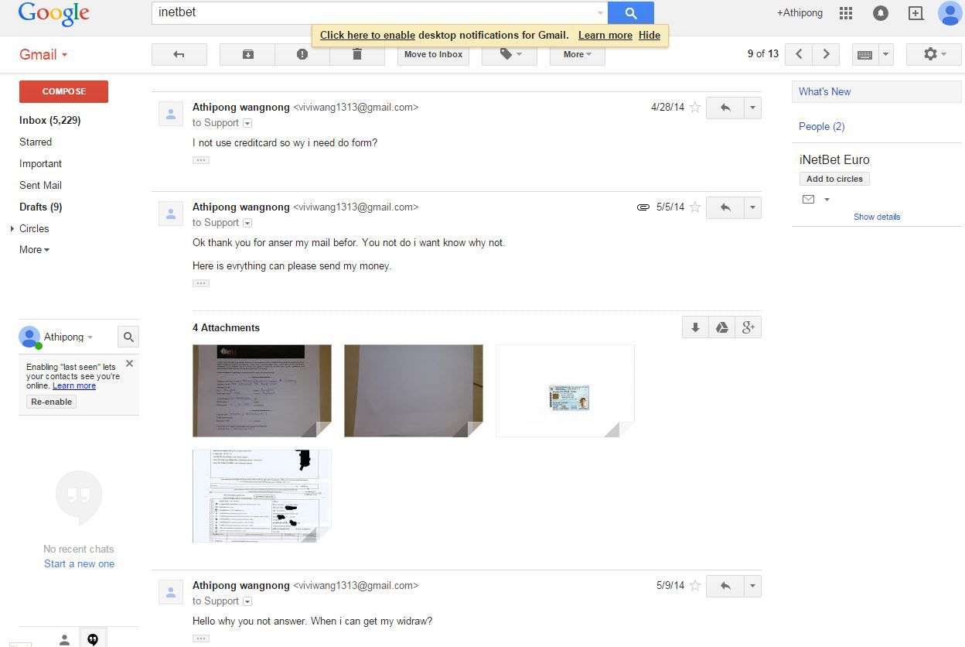965x647 pixels.
Task: Click the input tools keyboard icon
Action: (865, 54)
